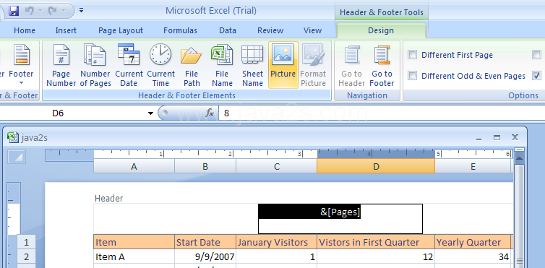The height and width of the screenshot is (268, 545).
Task: Enable Different Odd & Even Pages checkbox
Action: coord(412,76)
